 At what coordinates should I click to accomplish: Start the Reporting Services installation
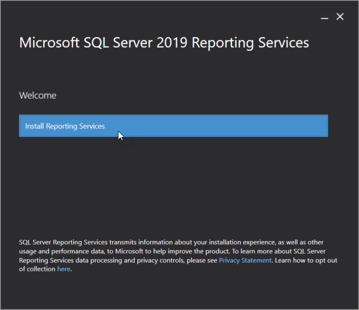pyautogui.click(x=173, y=126)
